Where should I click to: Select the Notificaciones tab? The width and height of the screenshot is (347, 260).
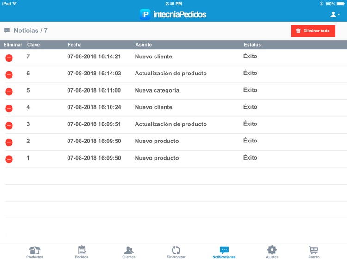[224, 252]
